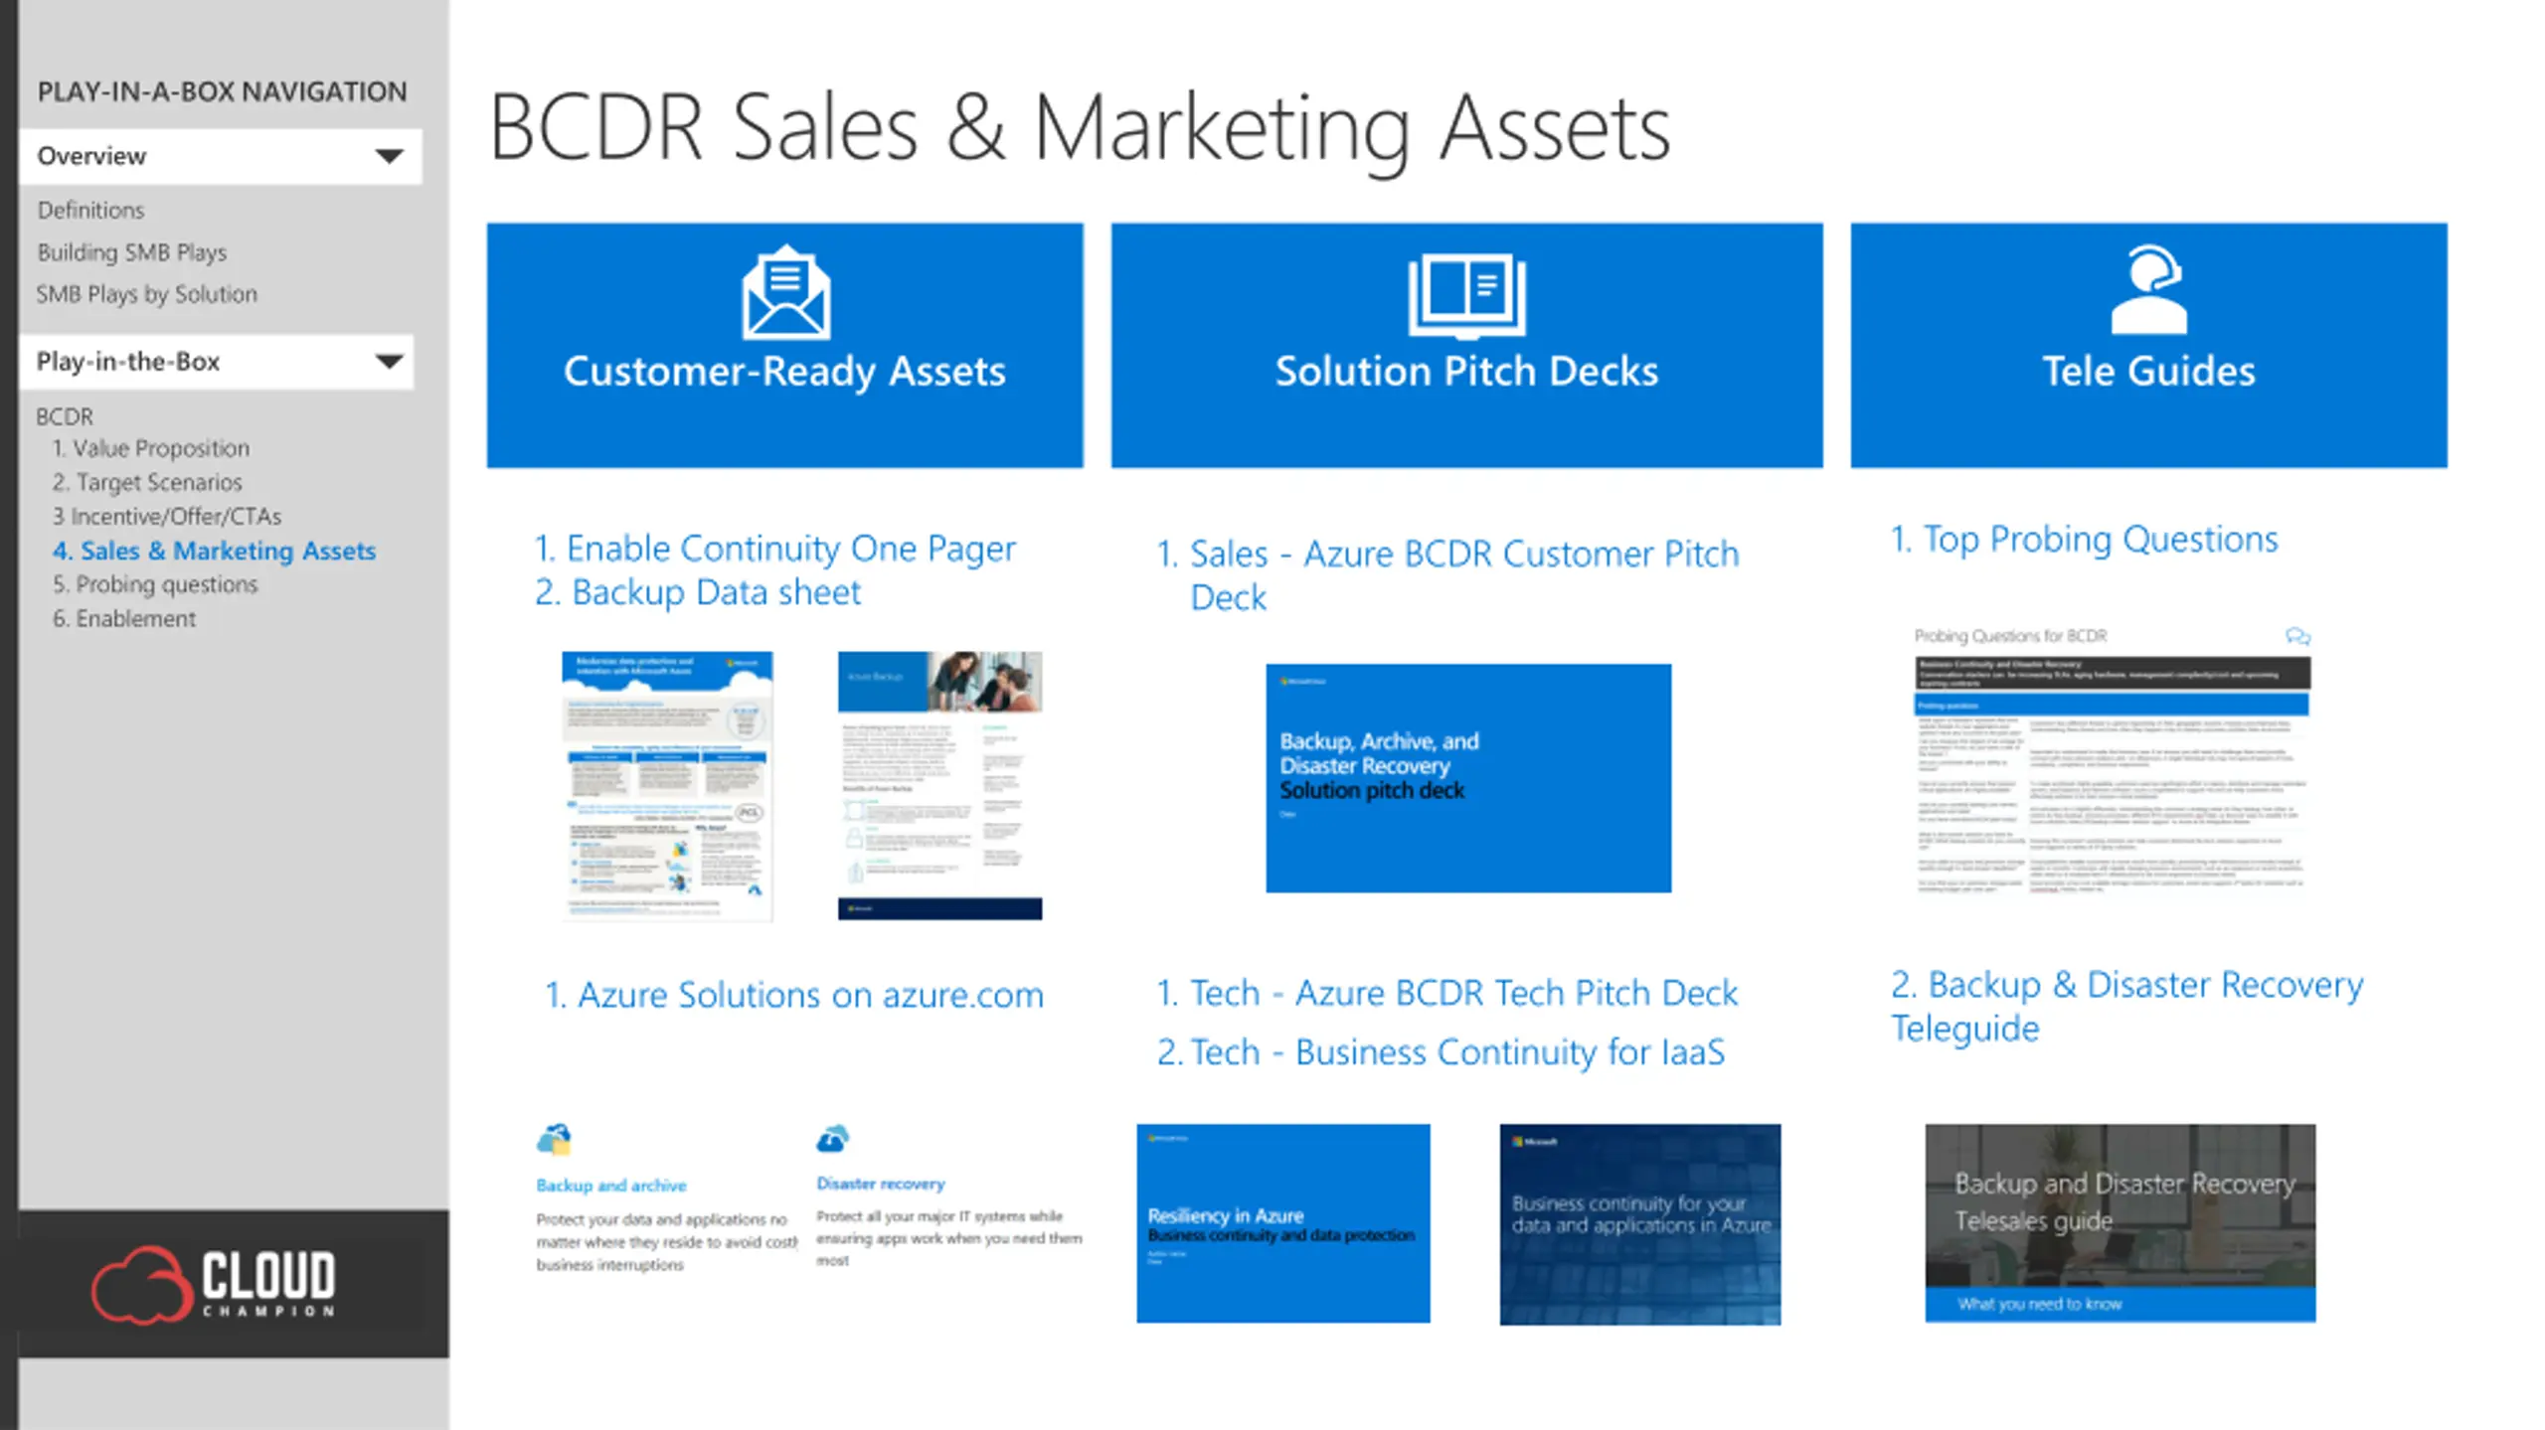Click the open book Solution Pitch Decks icon

pos(1466,295)
